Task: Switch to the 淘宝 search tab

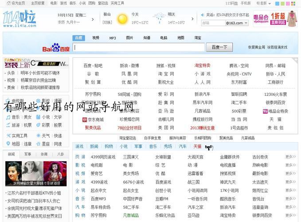Action: coord(198,38)
